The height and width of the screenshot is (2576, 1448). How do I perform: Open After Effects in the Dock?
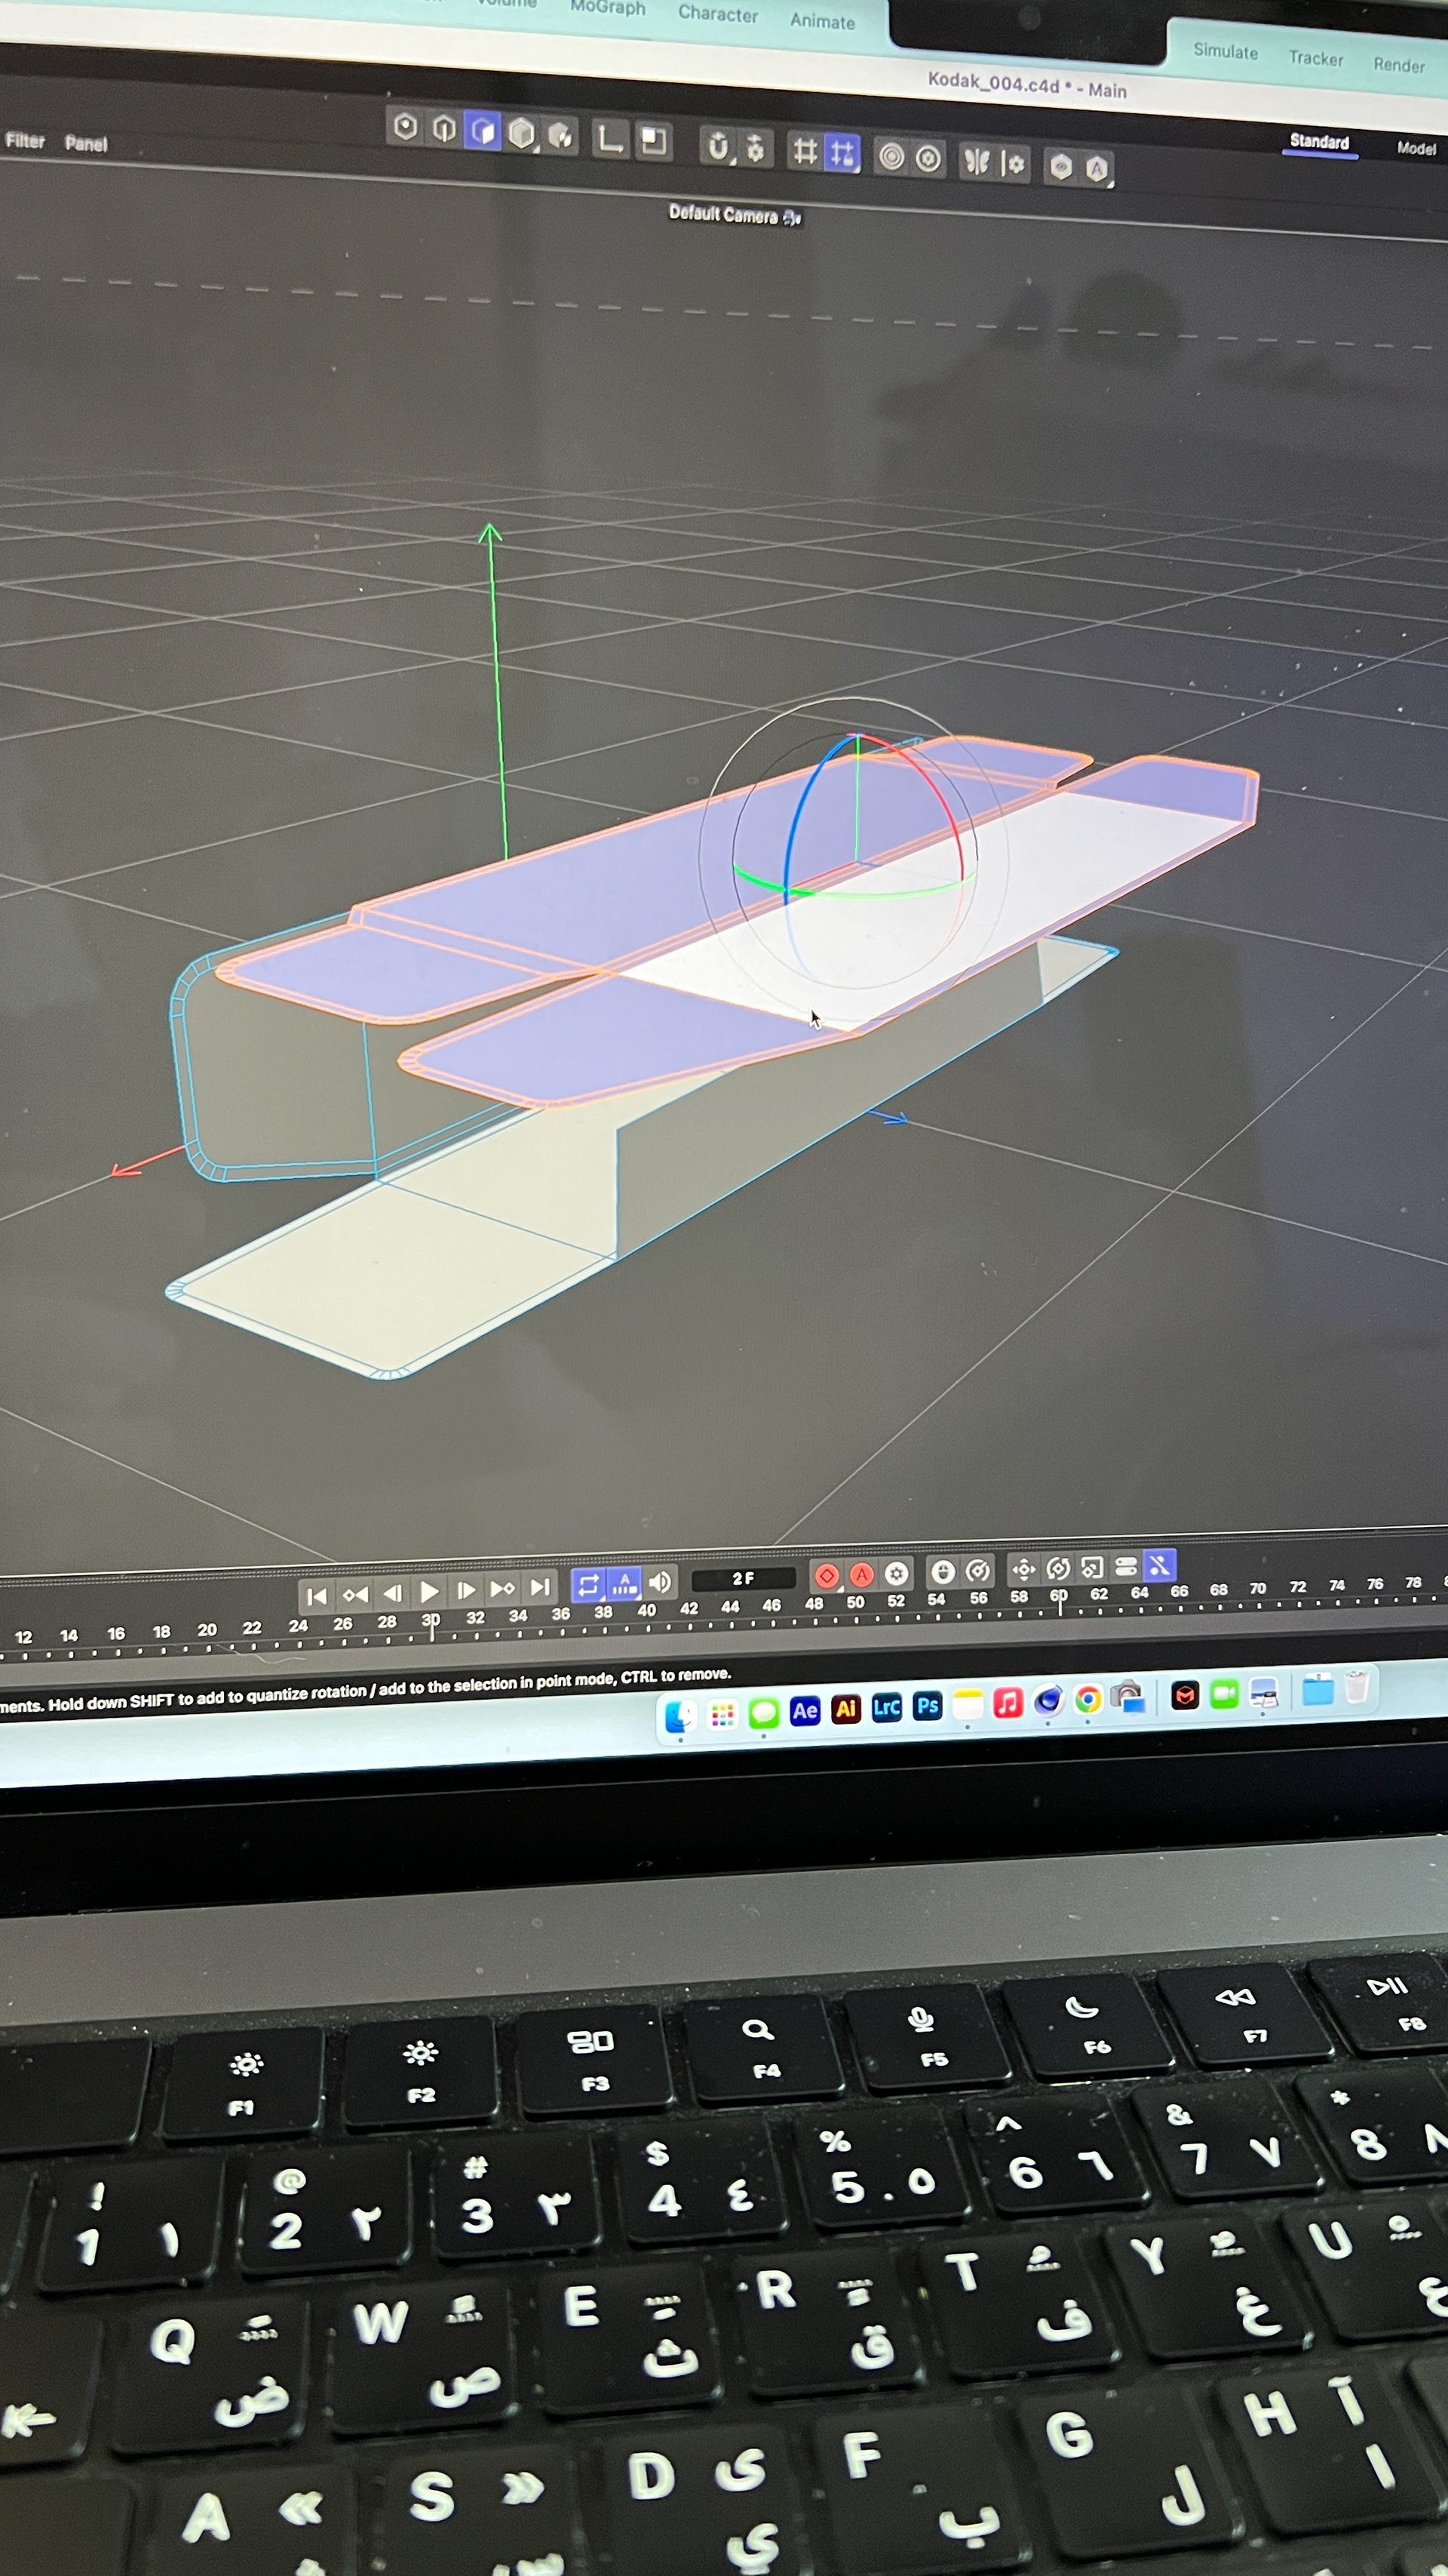[805, 1711]
